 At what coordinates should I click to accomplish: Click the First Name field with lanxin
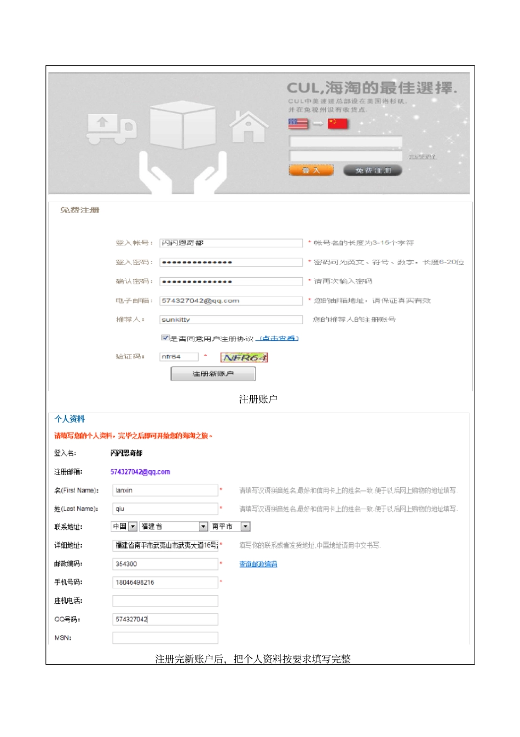pyautogui.click(x=165, y=490)
